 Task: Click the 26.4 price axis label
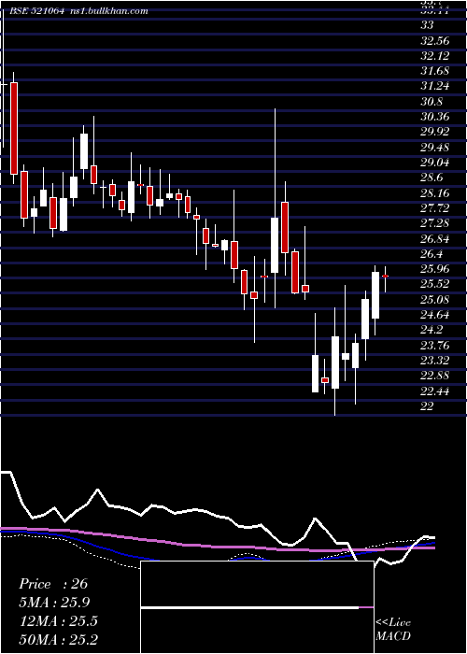click(x=432, y=254)
